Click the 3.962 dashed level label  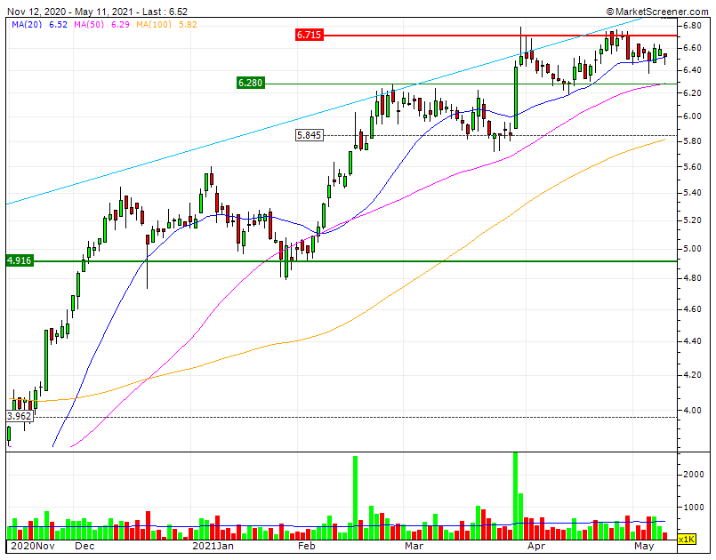[20, 416]
